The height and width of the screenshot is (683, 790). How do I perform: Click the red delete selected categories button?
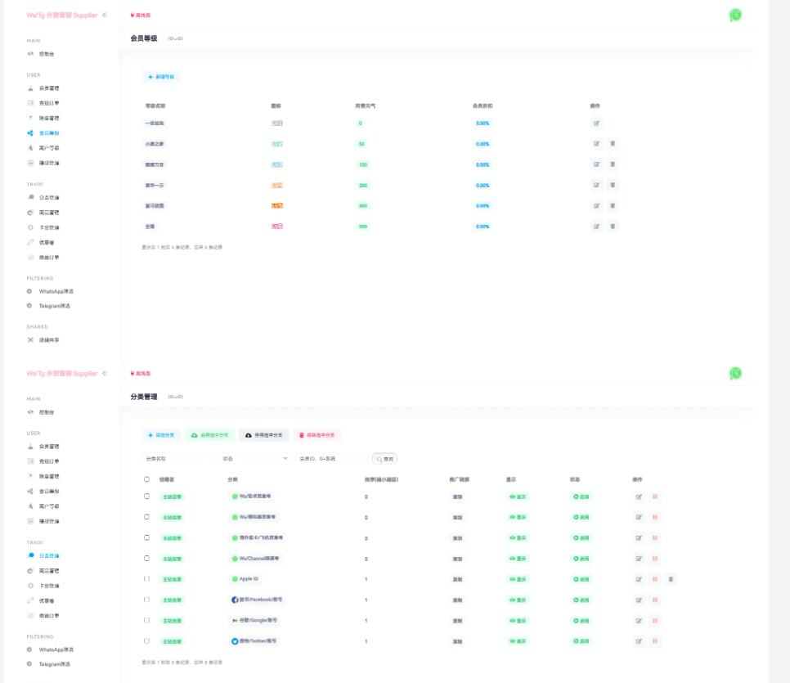tap(316, 435)
